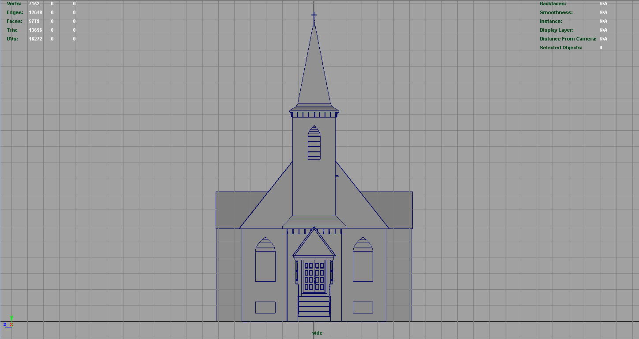Click the Smoothness: label
Image resolution: width=639 pixels, height=339 pixels.
(556, 12)
